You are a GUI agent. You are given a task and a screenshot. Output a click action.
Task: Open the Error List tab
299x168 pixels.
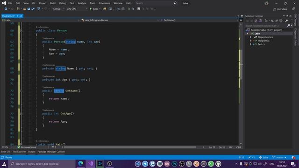click(x=6, y=152)
